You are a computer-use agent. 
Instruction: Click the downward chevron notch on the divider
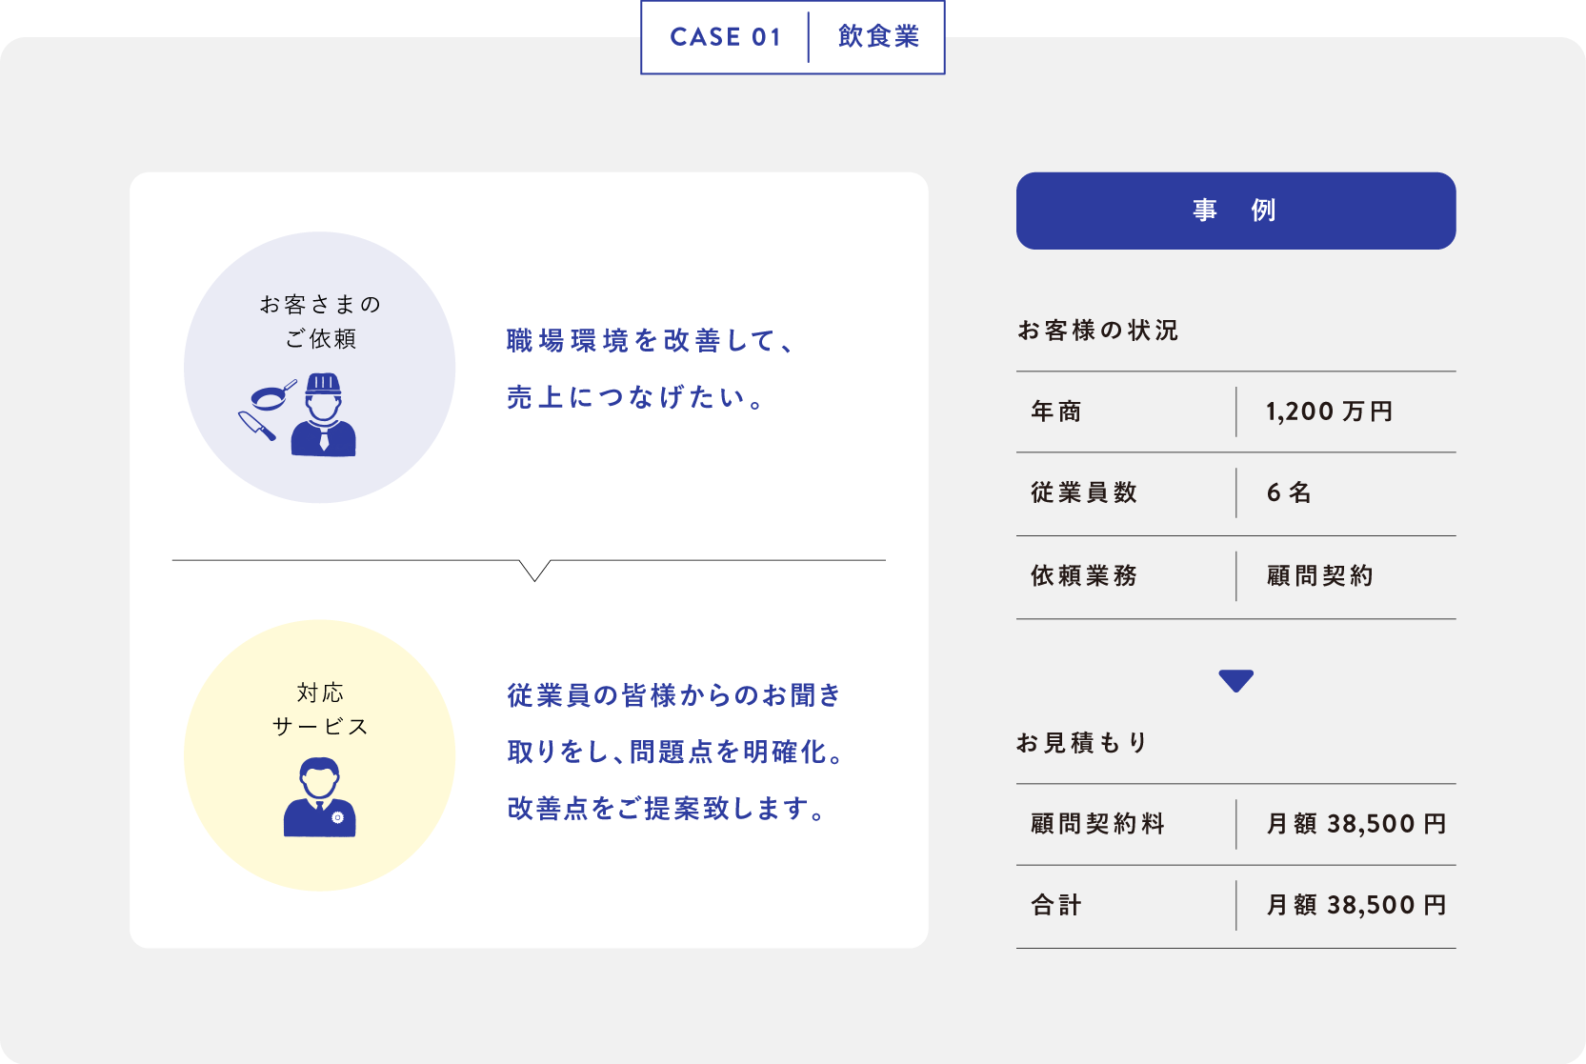[x=535, y=570]
